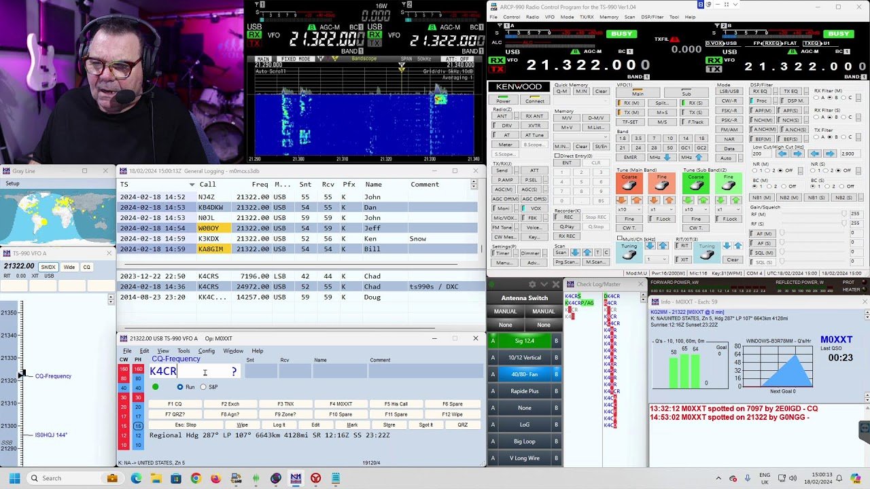Open the x10 step dropdown under main Coarse
This screenshot has width=870, height=489.
(x=629, y=210)
